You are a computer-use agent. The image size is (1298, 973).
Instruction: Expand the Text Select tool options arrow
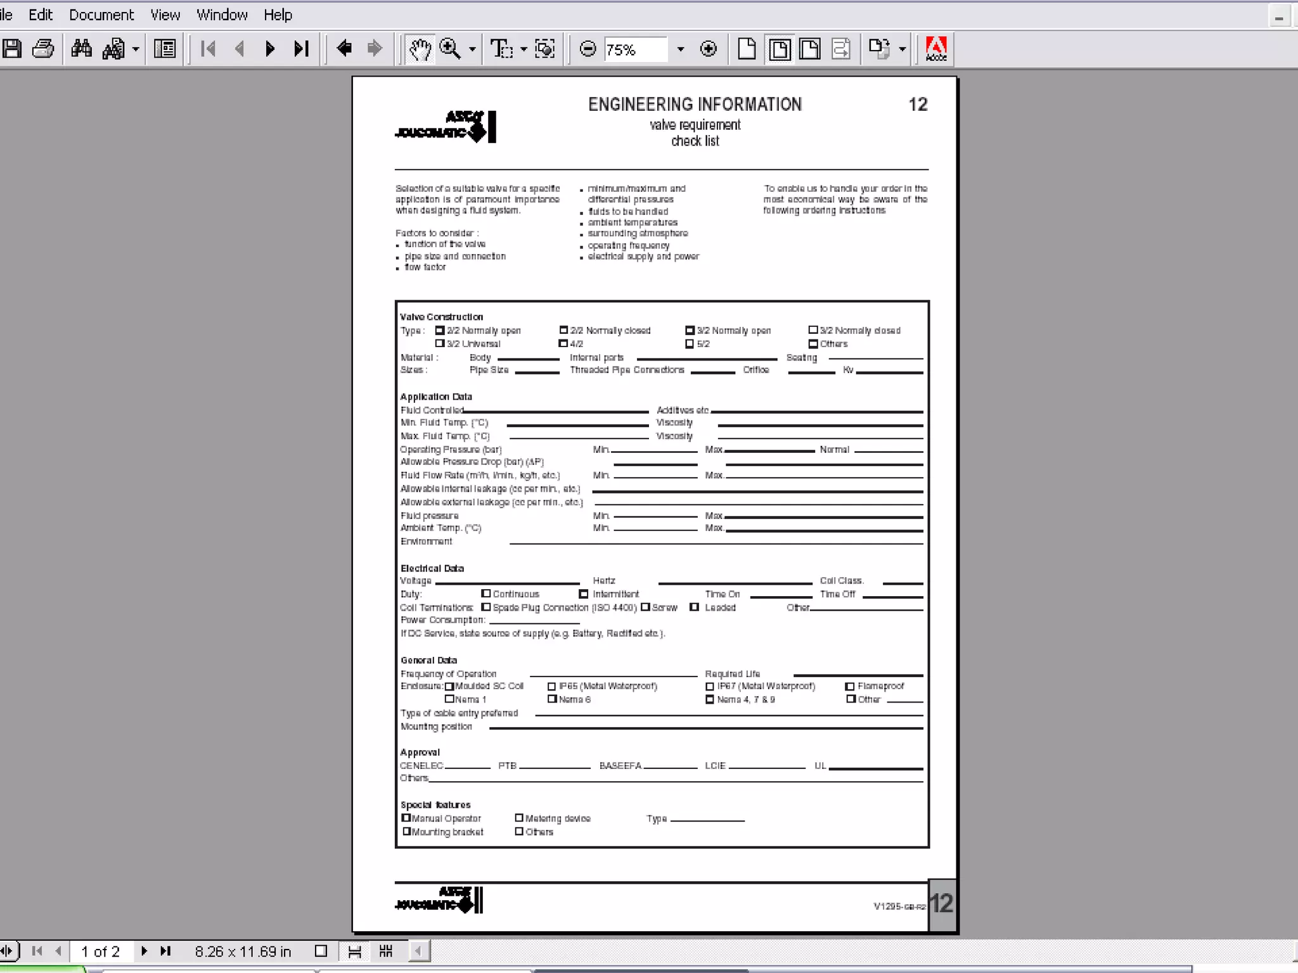click(x=524, y=49)
